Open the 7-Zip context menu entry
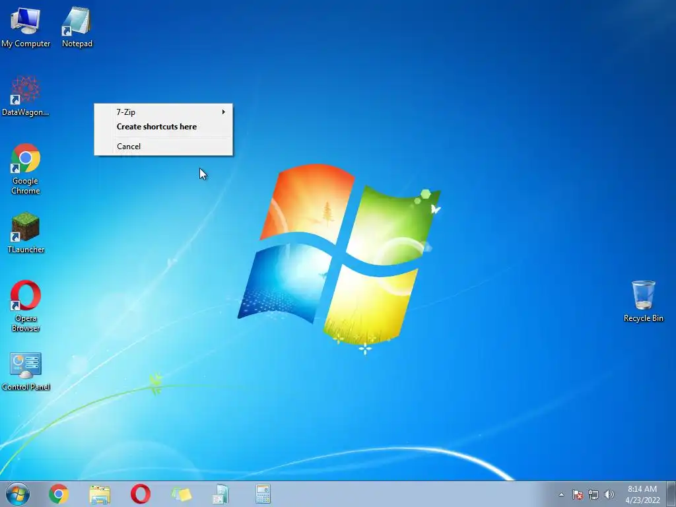 164,112
